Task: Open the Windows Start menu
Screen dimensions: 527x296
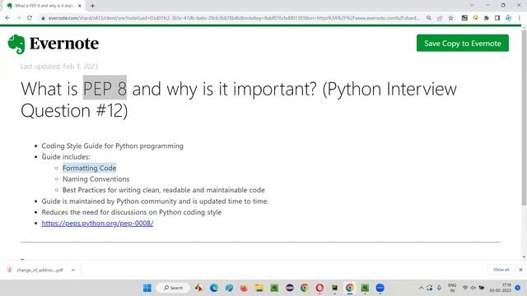Action: [147, 288]
